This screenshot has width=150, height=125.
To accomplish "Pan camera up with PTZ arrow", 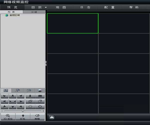I will (12, 96).
